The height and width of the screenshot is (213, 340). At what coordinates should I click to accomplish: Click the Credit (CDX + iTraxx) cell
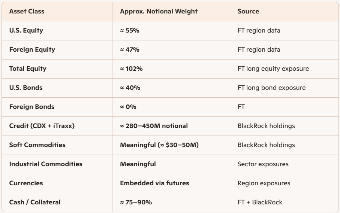pyautogui.click(x=42, y=126)
